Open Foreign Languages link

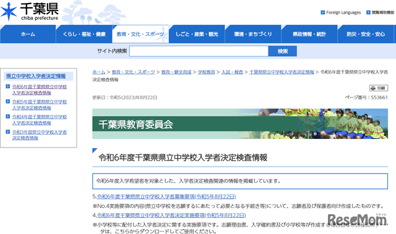pyautogui.click(x=343, y=12)
